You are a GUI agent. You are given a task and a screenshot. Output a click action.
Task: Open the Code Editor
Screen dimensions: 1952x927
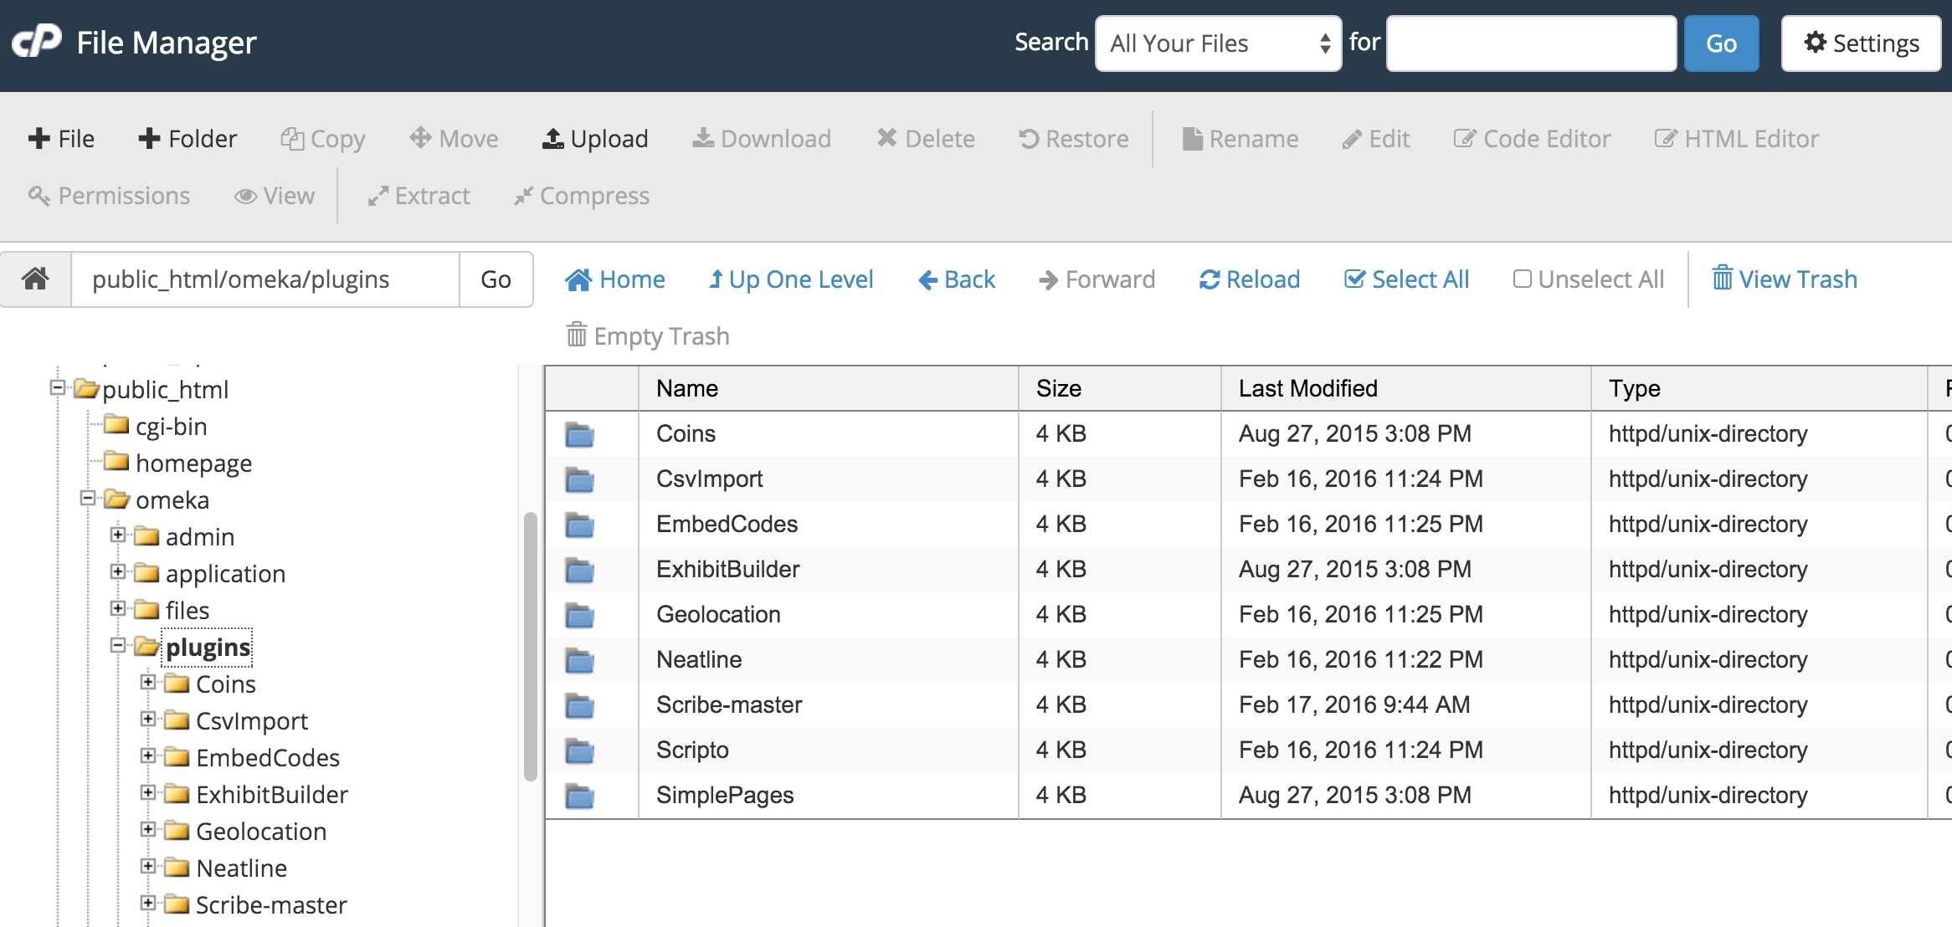[1532, 139]
